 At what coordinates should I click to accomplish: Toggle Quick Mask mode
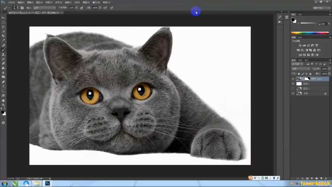[3, 118]
